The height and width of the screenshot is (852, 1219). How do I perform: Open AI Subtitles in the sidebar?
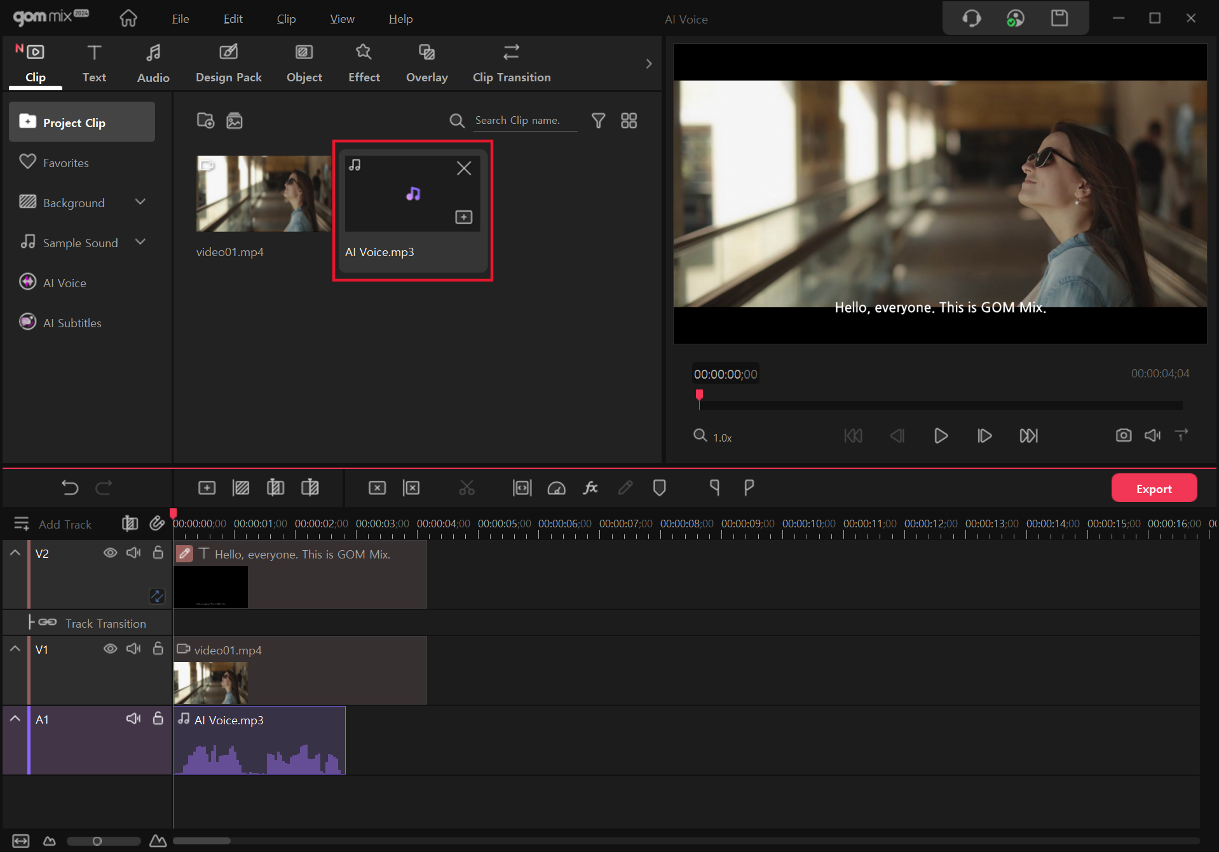tap(72, 323)
